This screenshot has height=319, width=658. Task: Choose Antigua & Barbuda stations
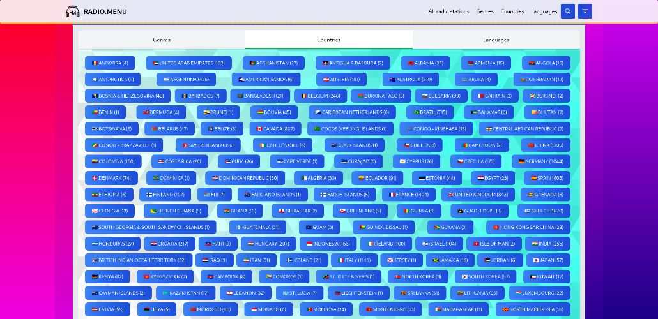coord(353,63)
